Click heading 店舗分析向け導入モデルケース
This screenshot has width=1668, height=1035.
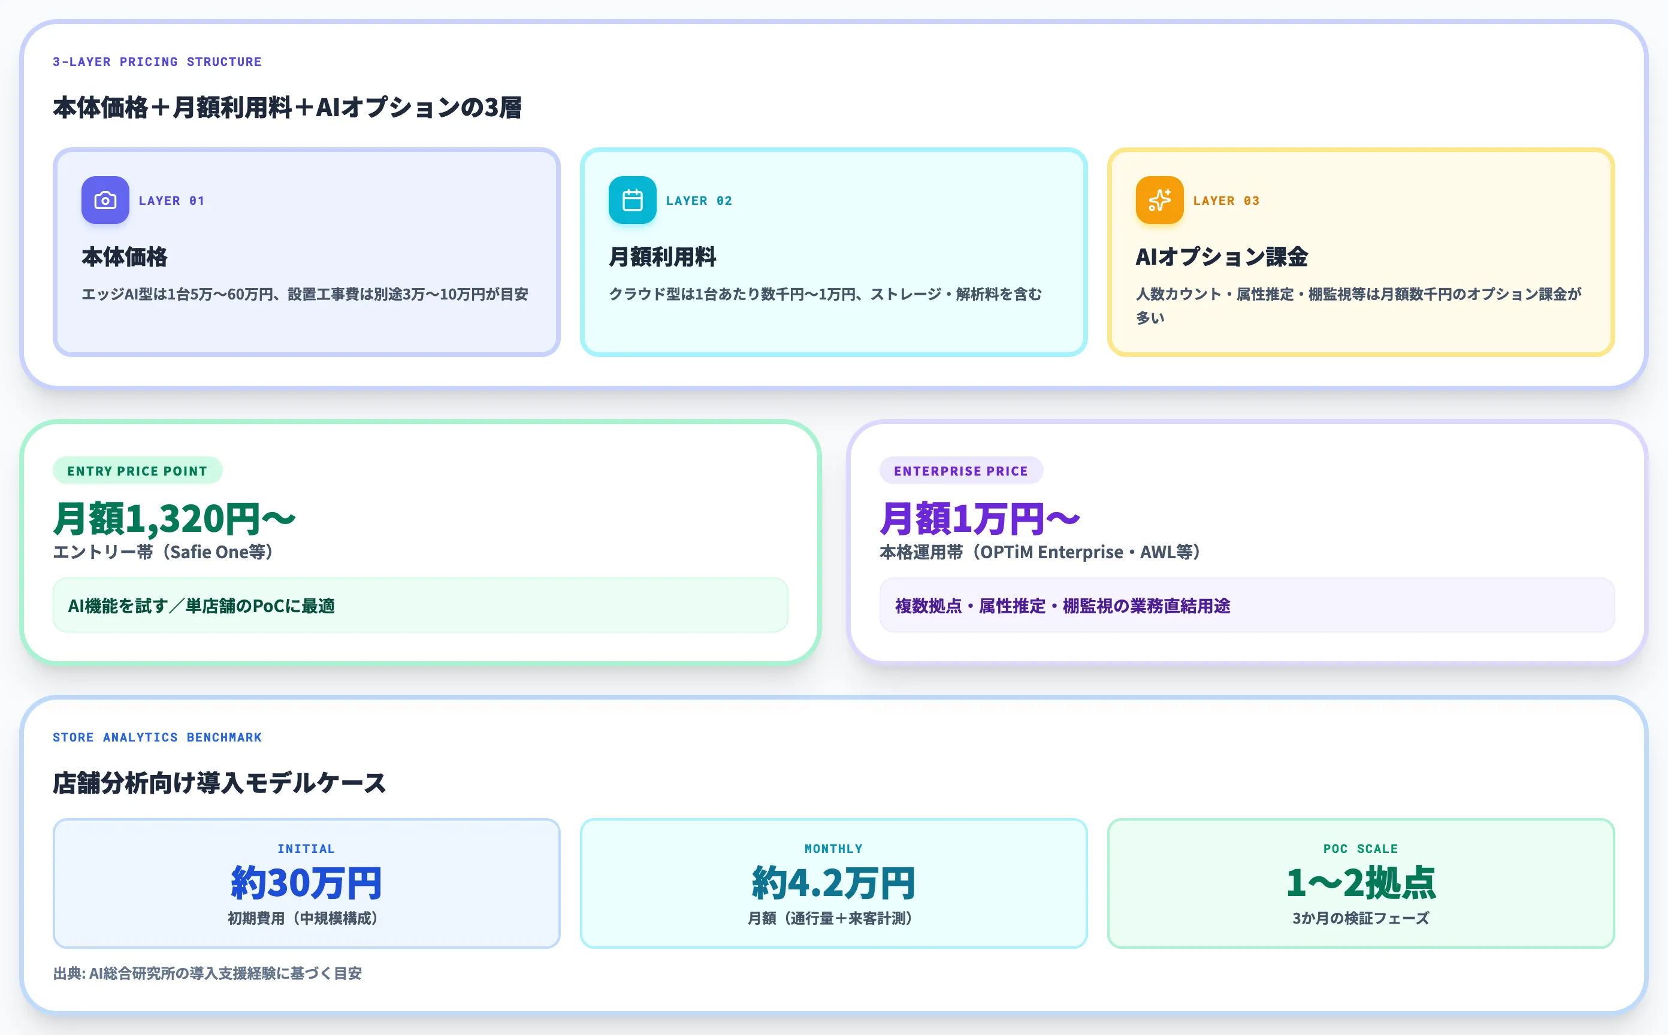219,783
